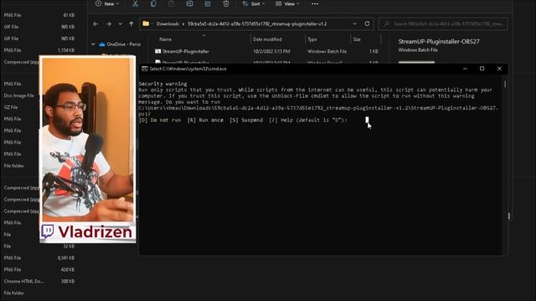Image resolution: width=536 pixels, height=301 pixels.
Task: Go forward with the Explorer forward arrow
Action: (x=109, y=24)
